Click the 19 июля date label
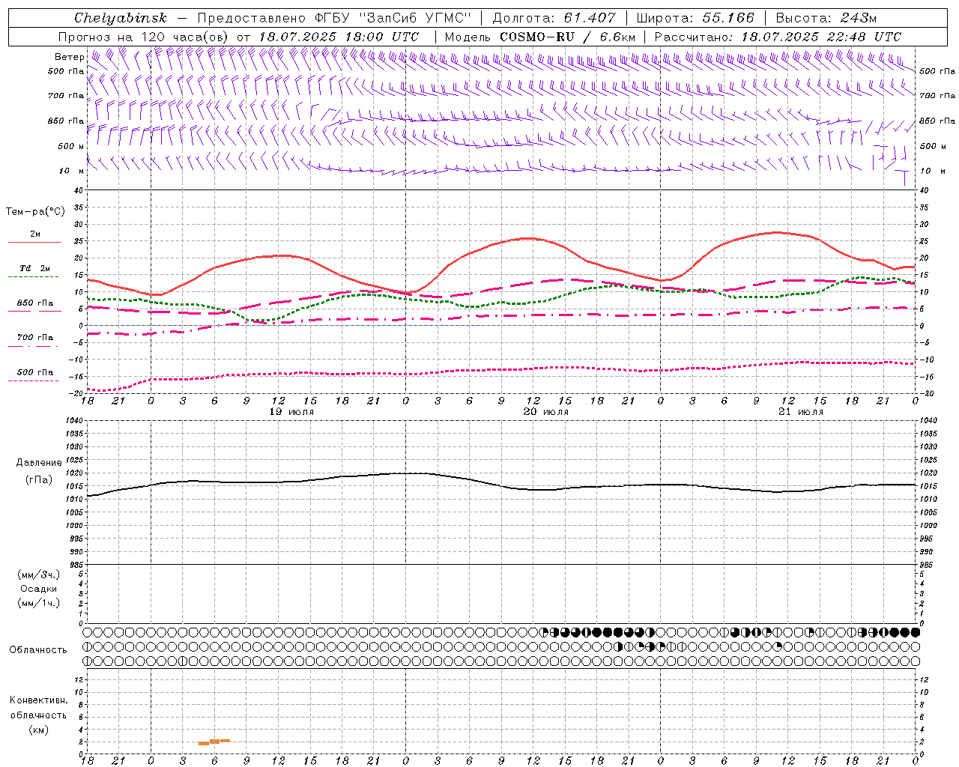 [291, 412]
